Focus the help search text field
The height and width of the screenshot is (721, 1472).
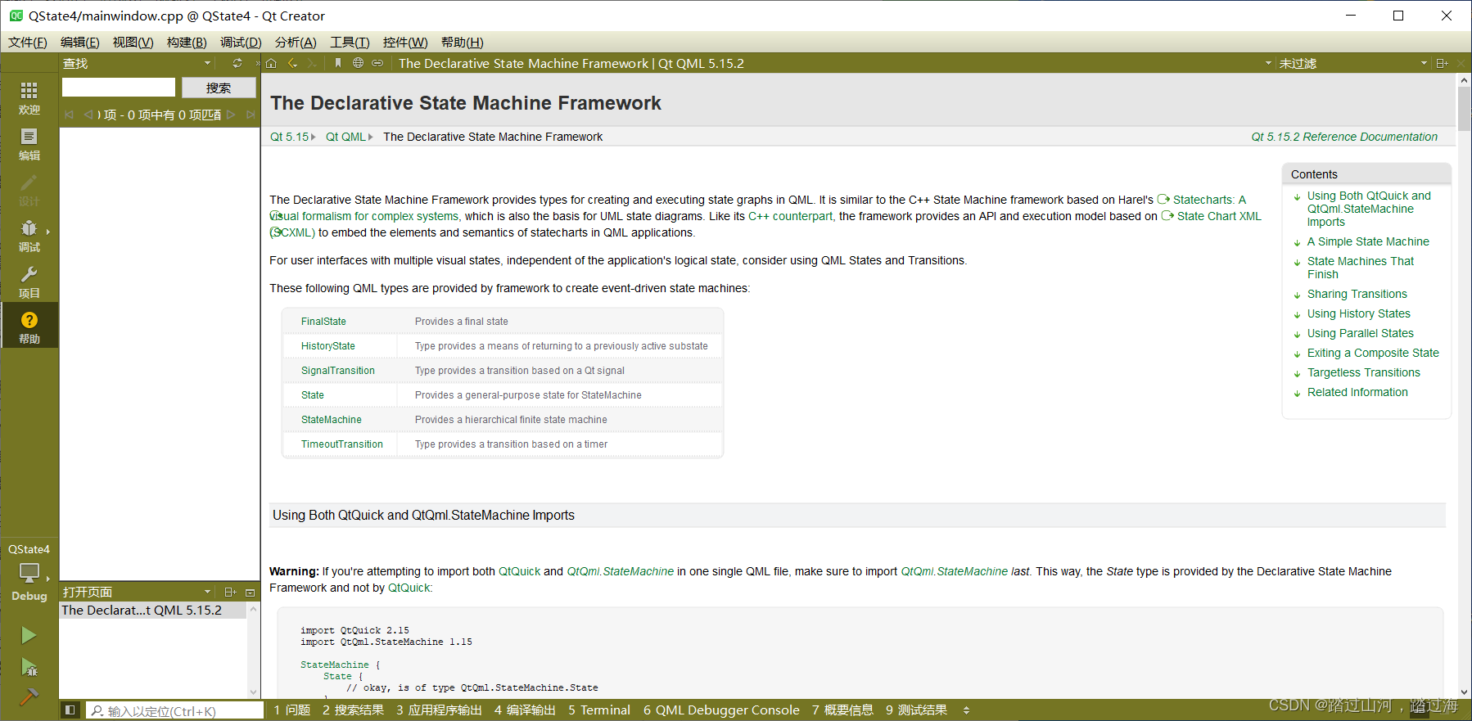tap(119, 88)
